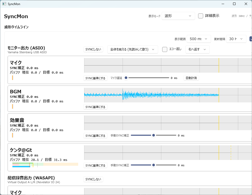
Task: Toggle the エコー返し checkbox
Action: pyautogui.click(x=165, y=49)
